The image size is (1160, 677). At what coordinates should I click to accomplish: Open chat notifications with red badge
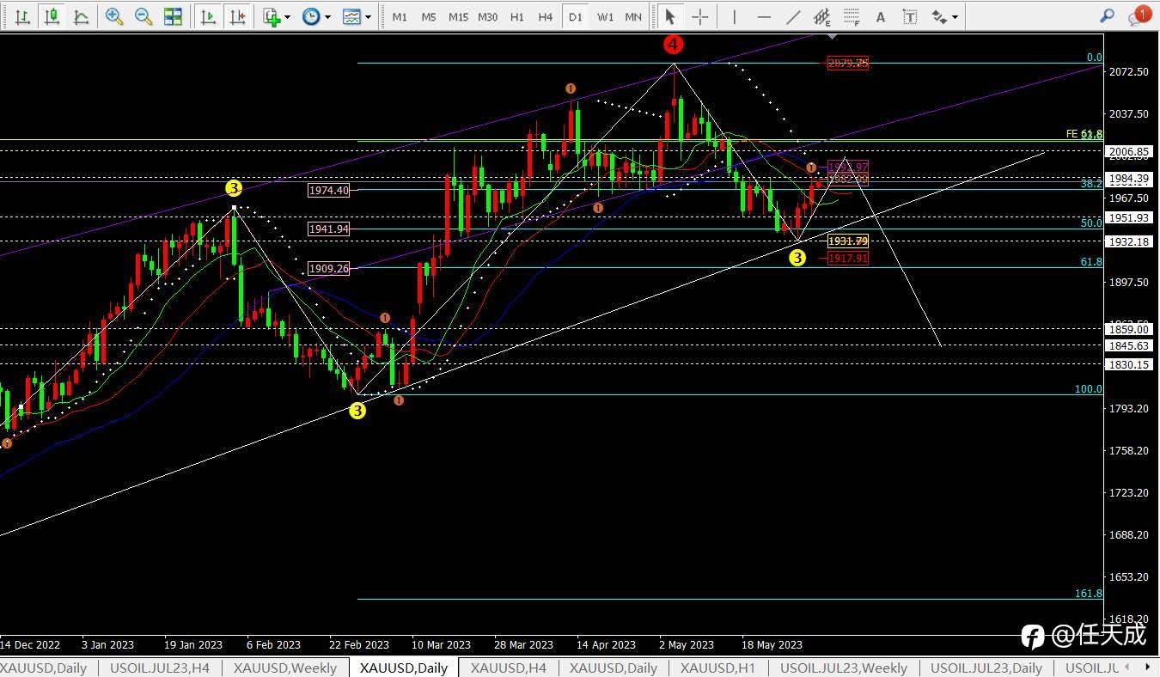(1139, 15)
